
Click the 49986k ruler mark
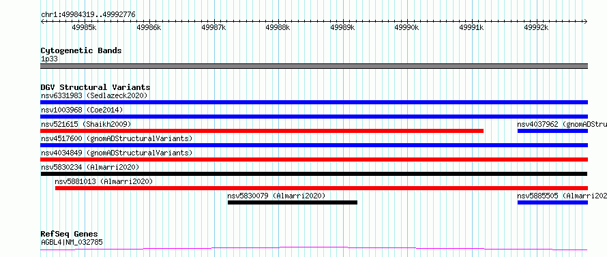149,28
